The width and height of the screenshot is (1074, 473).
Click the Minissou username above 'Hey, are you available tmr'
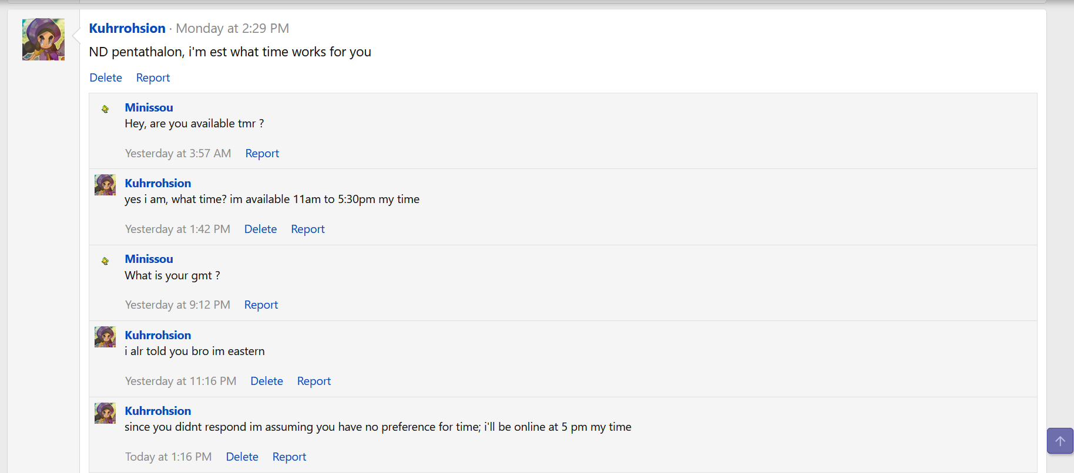point(149,107)
